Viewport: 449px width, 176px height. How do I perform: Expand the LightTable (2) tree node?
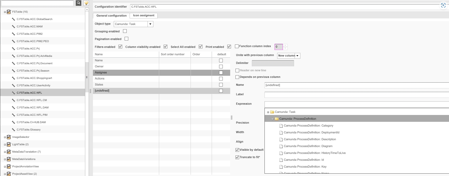coord(5,144)
